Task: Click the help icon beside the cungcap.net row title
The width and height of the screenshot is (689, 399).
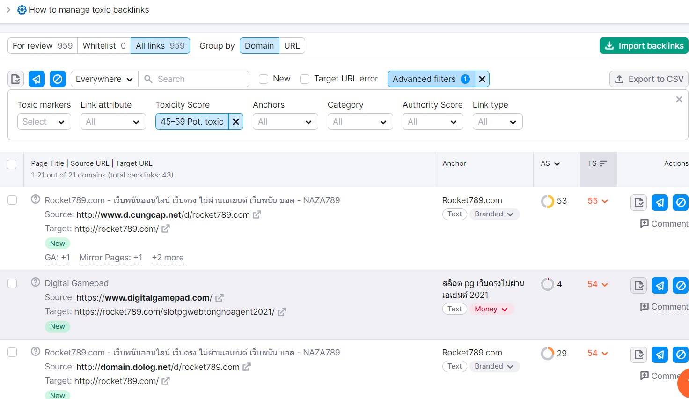Action: [36, 199]
